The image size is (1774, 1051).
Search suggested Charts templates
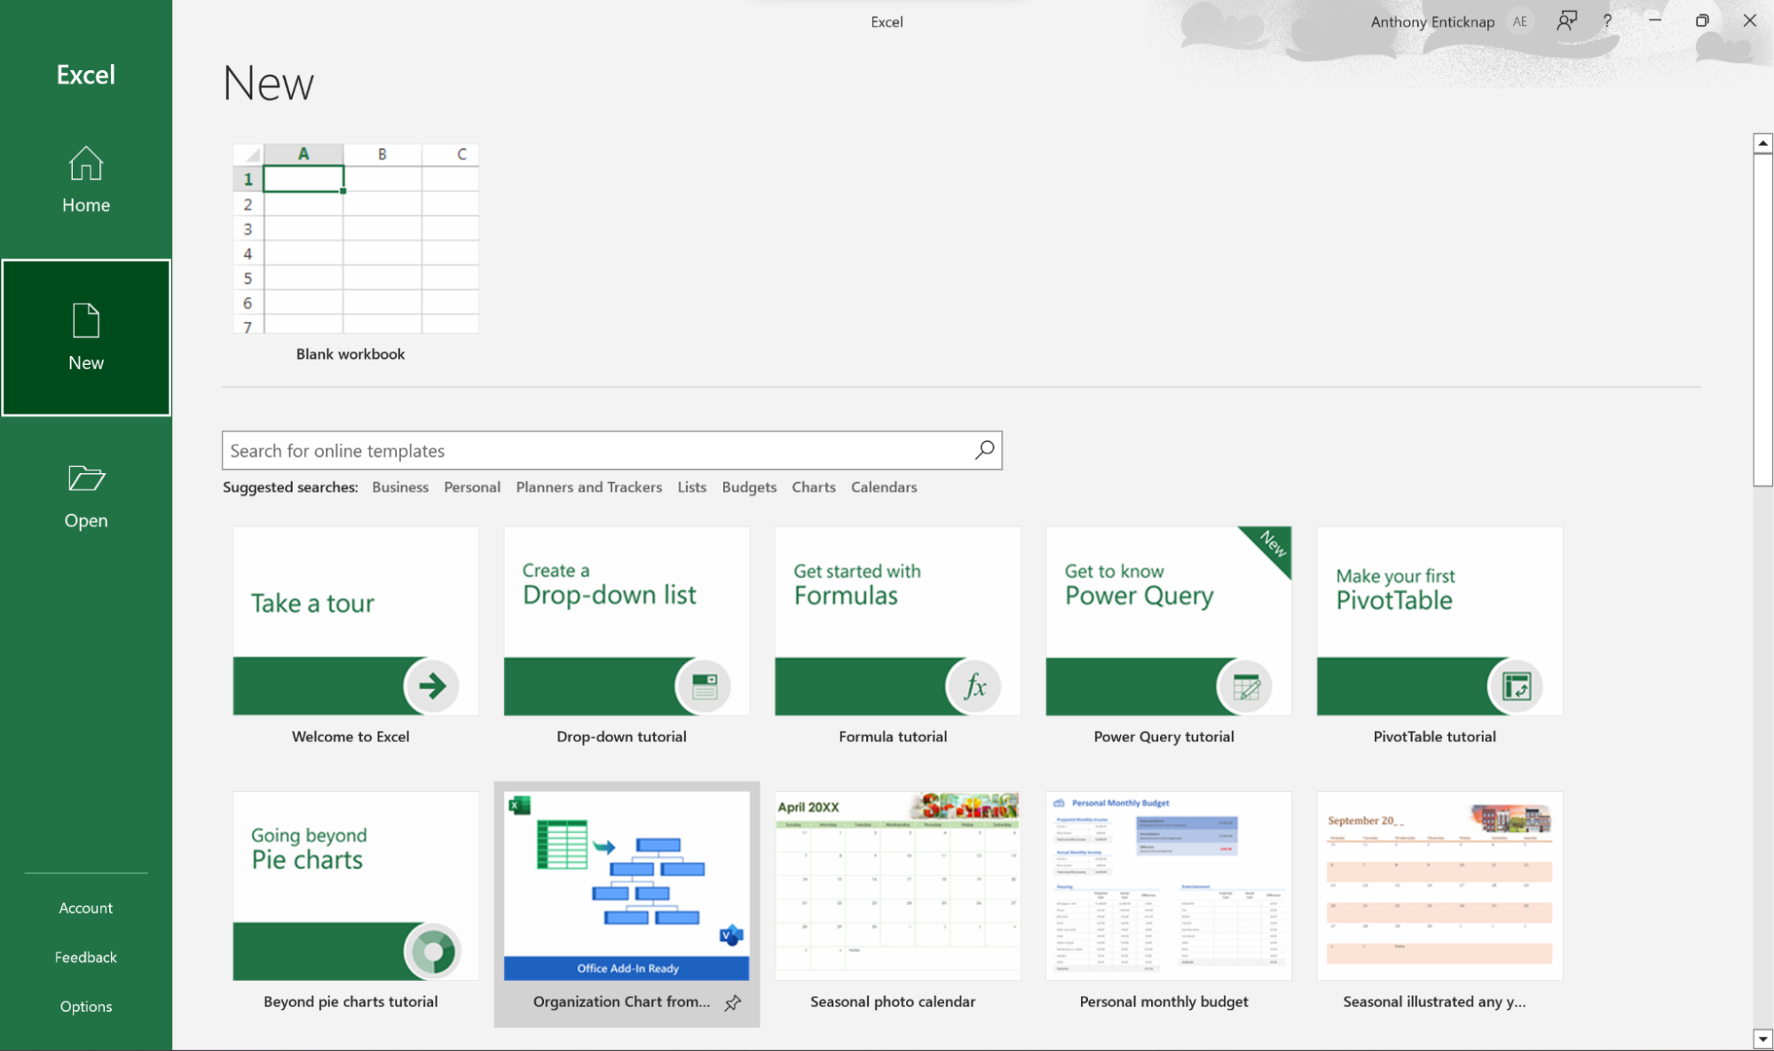(814, 486)
